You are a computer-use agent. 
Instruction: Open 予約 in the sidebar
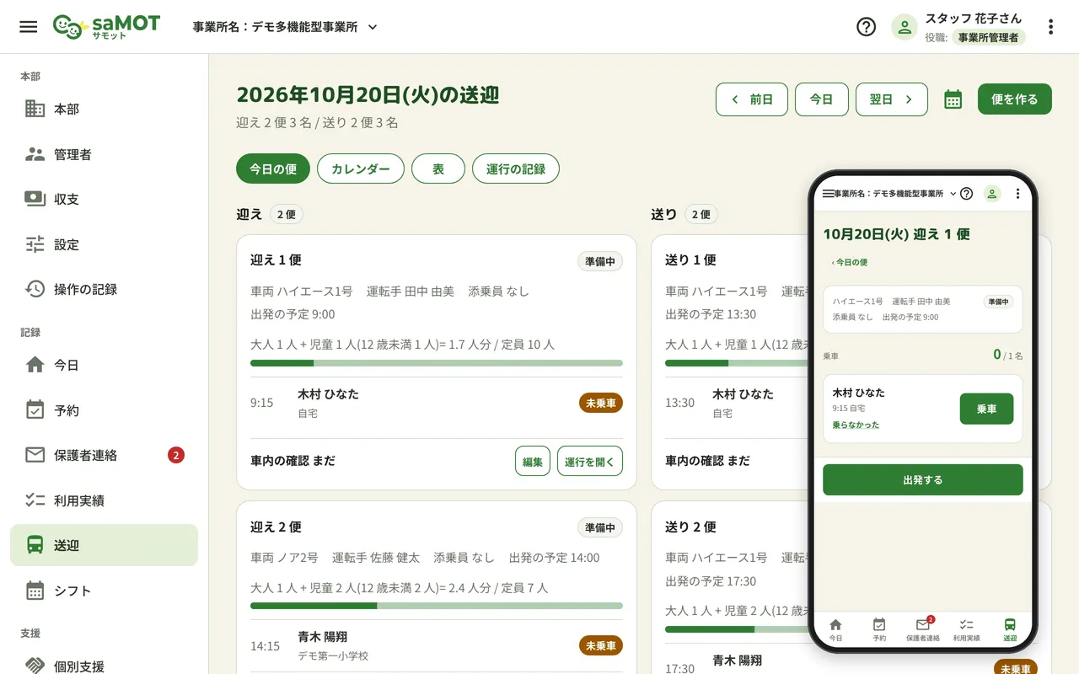pos(105,410)
